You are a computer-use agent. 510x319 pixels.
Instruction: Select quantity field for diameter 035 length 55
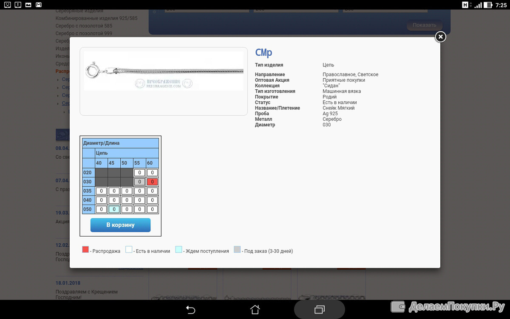tap(139, 191)
